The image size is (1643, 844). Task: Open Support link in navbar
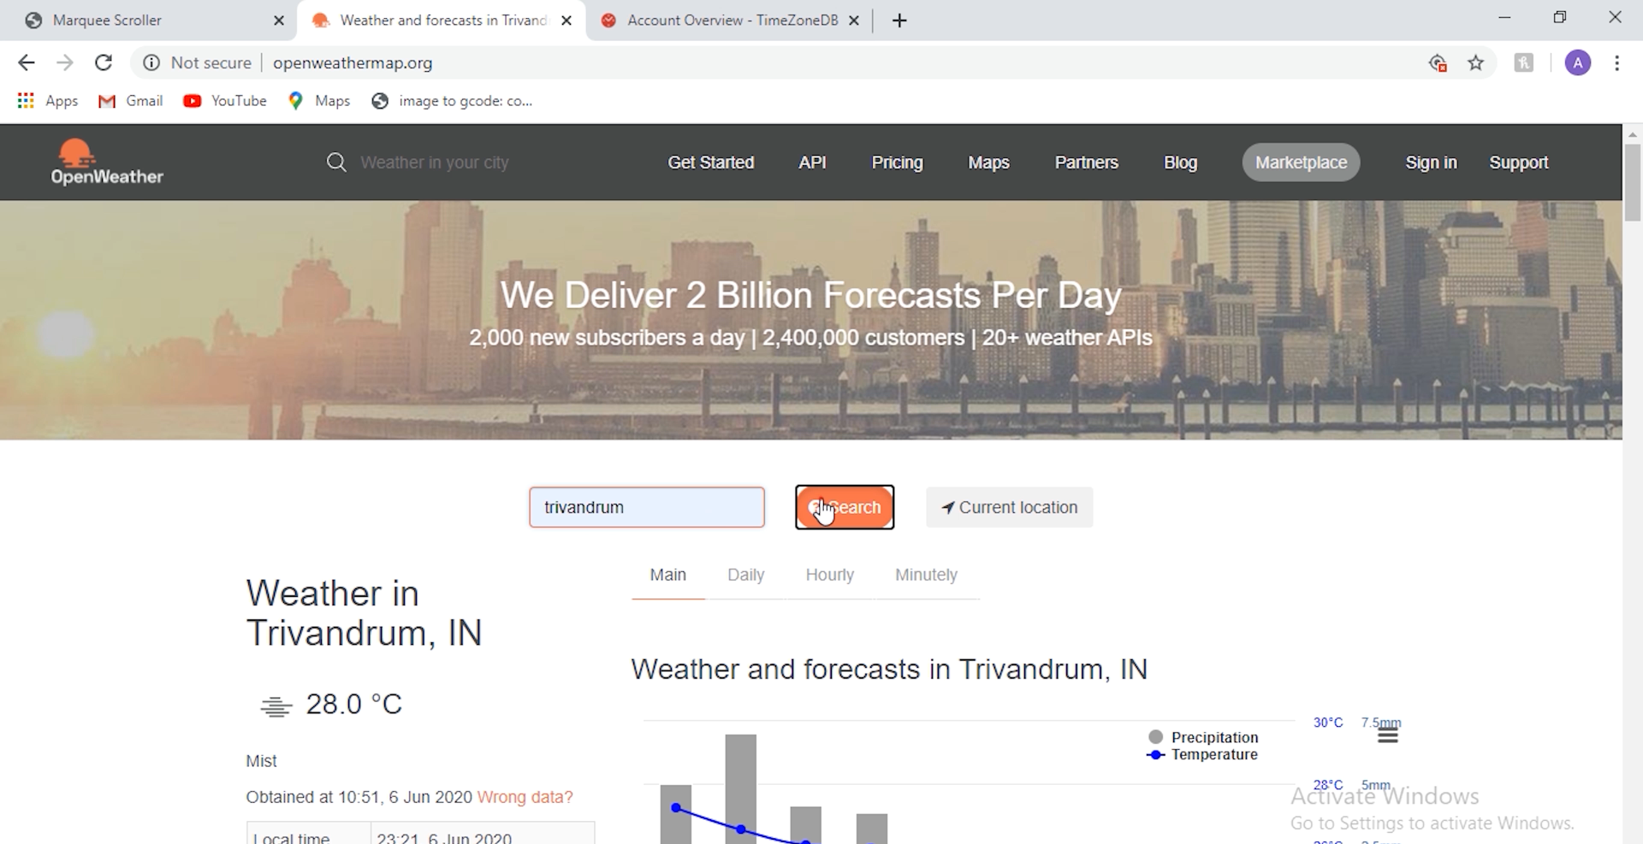coord(1519,162)
